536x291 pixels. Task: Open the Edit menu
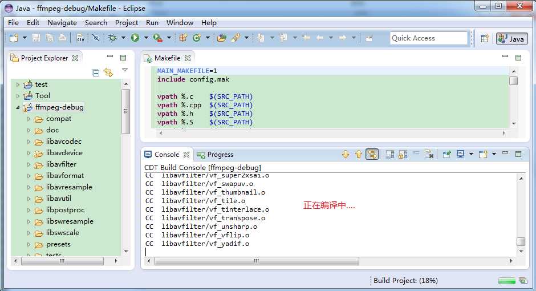[33, 23]
